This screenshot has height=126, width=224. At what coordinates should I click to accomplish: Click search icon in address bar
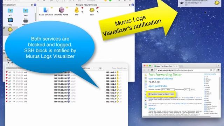coord(211,70)
